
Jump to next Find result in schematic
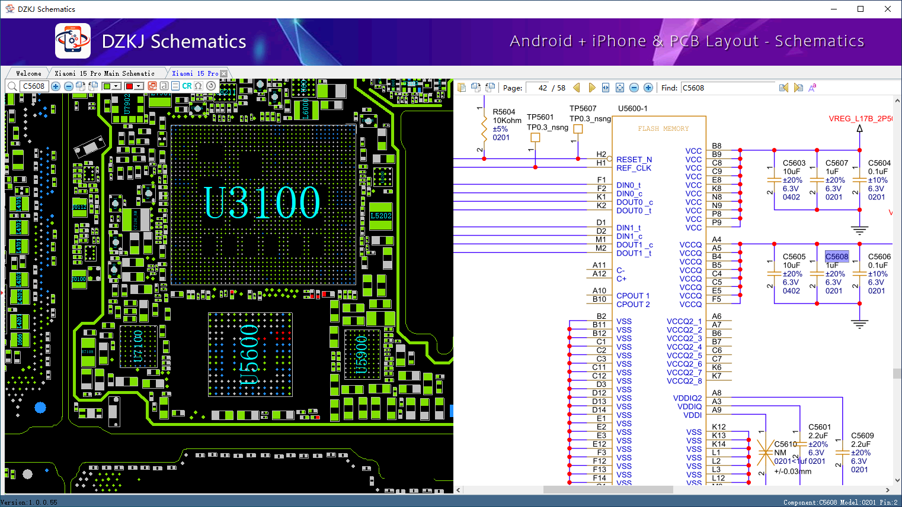pyautogui.click(x=798, y=88)
